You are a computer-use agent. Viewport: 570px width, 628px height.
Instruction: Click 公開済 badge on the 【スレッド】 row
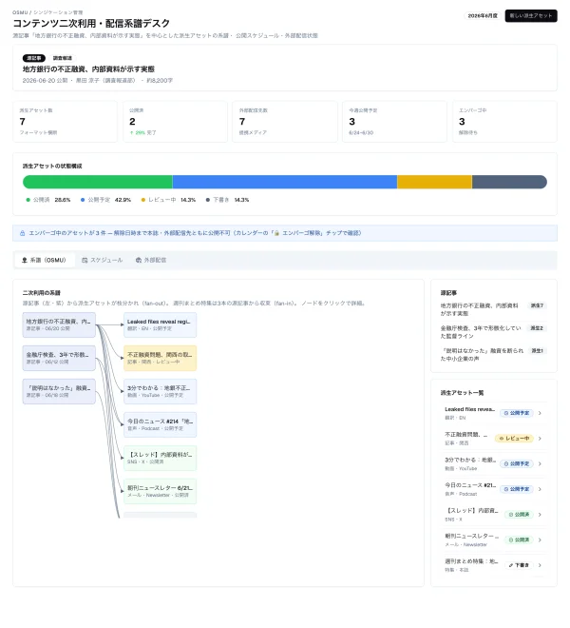click(x=519, y=514)
